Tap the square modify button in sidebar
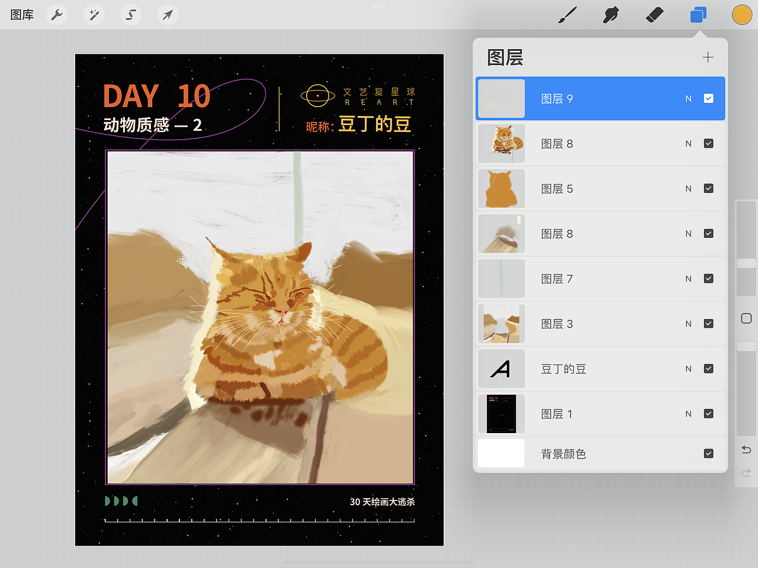Image resolution: width=758 pixels, height=568 pixels. (x=746, y=318)
